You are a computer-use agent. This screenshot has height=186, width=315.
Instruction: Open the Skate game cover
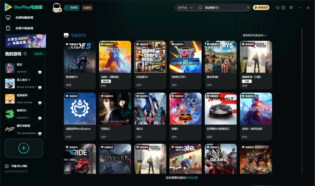pyautogui.click(x=186, y=159)
